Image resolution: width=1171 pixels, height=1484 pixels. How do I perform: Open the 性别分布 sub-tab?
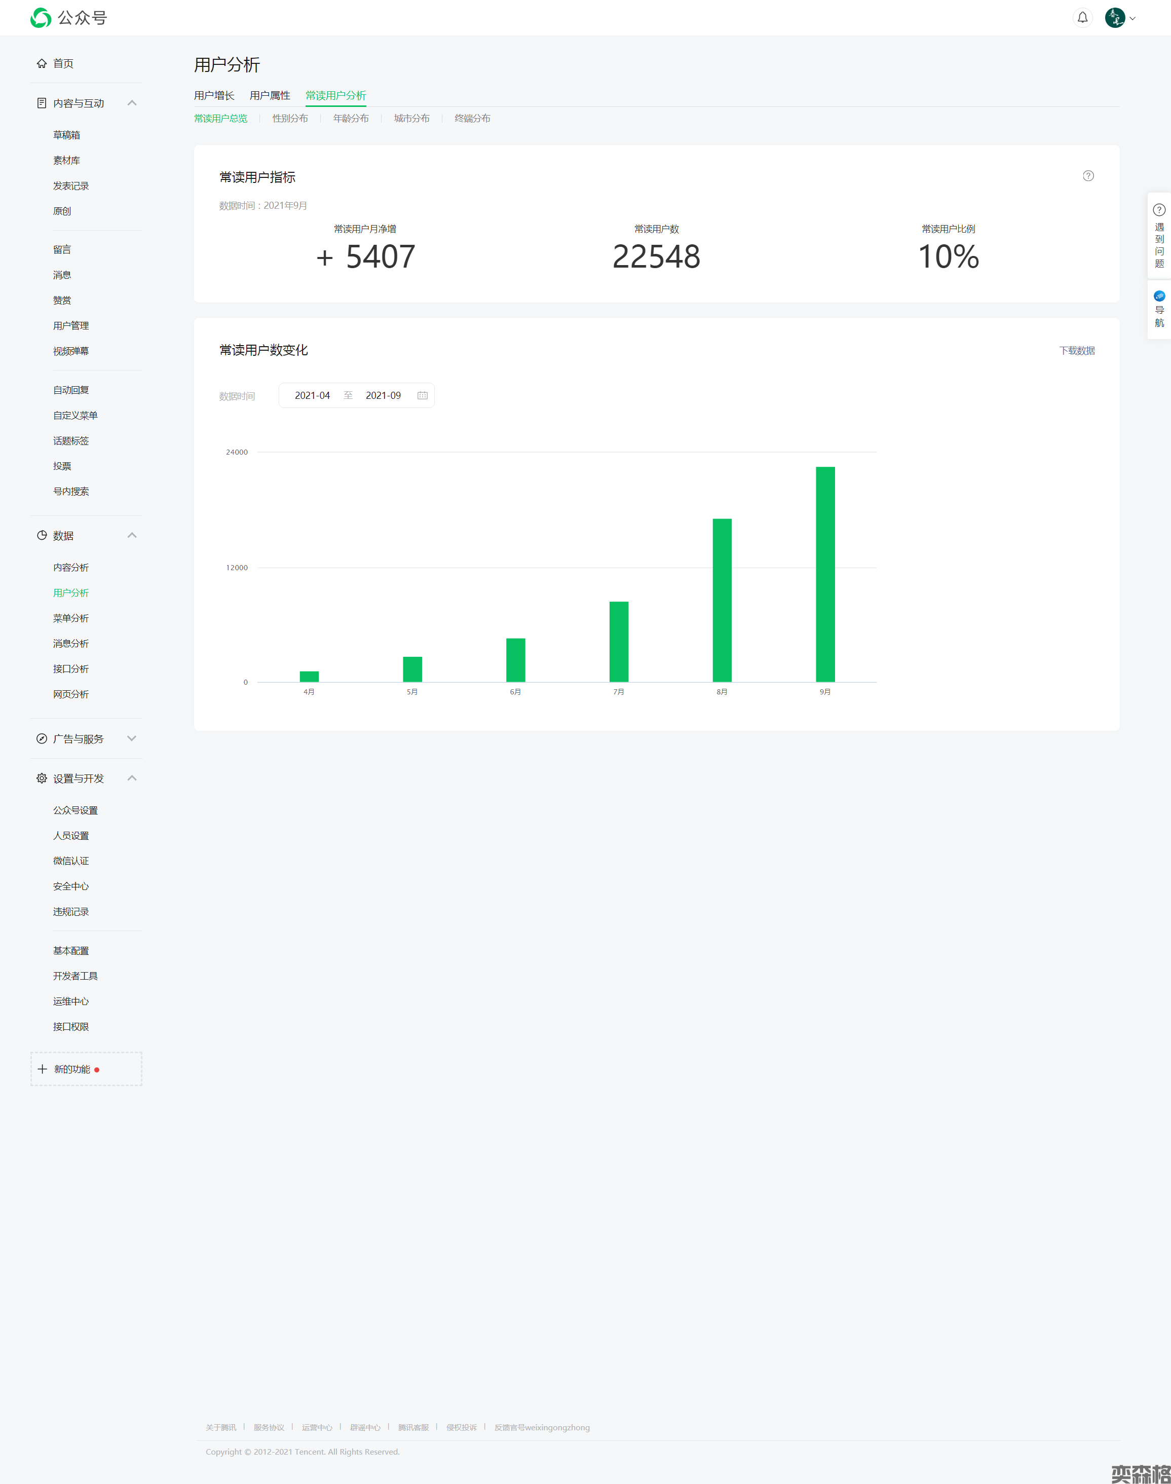[290, 119]
